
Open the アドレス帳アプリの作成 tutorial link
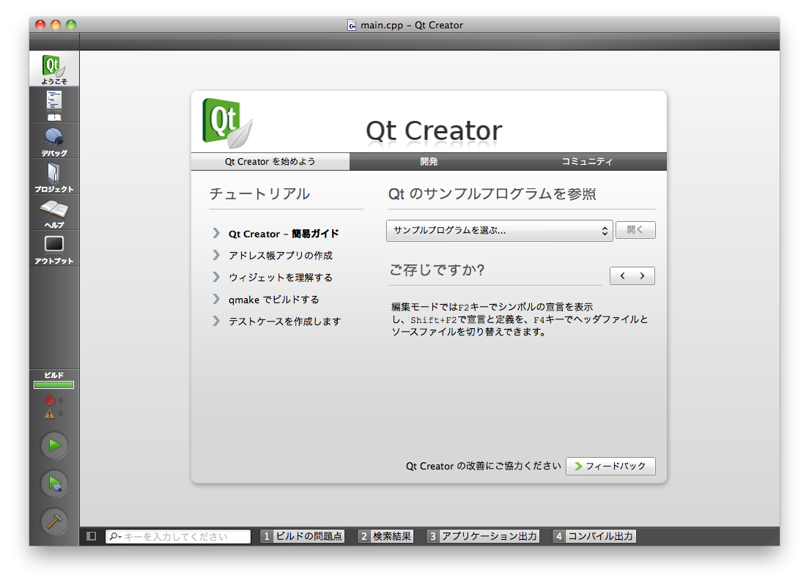(x=280, y=256)
